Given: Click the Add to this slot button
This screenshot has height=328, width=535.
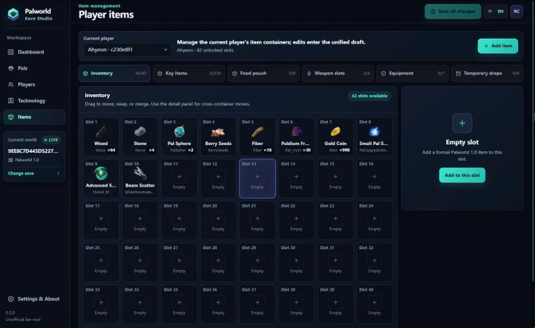Looking at the screenshot, I should 462,175.
